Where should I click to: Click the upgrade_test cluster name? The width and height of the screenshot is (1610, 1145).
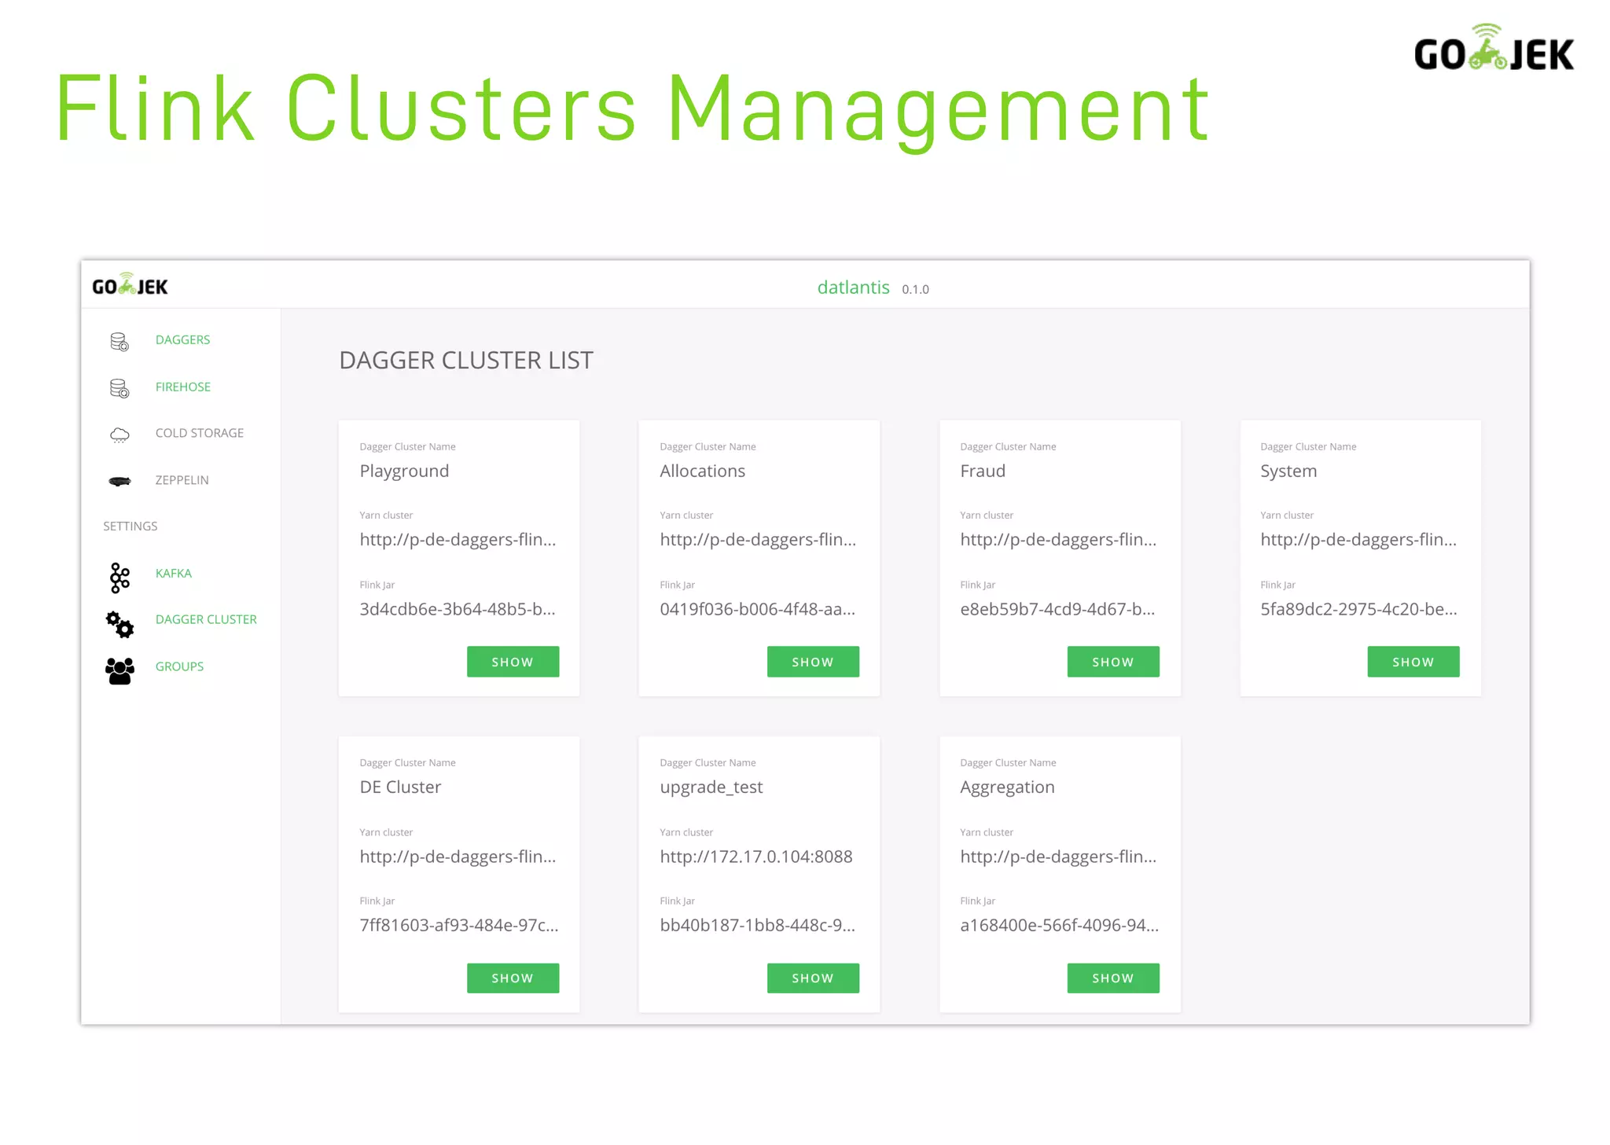pyautogui.click(x=711, y=787)
